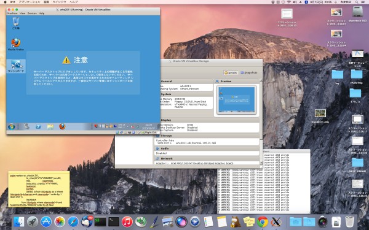Click the 注意 warning heading in VM
This screenshot has width=369, height=230.
coord(81,60)
